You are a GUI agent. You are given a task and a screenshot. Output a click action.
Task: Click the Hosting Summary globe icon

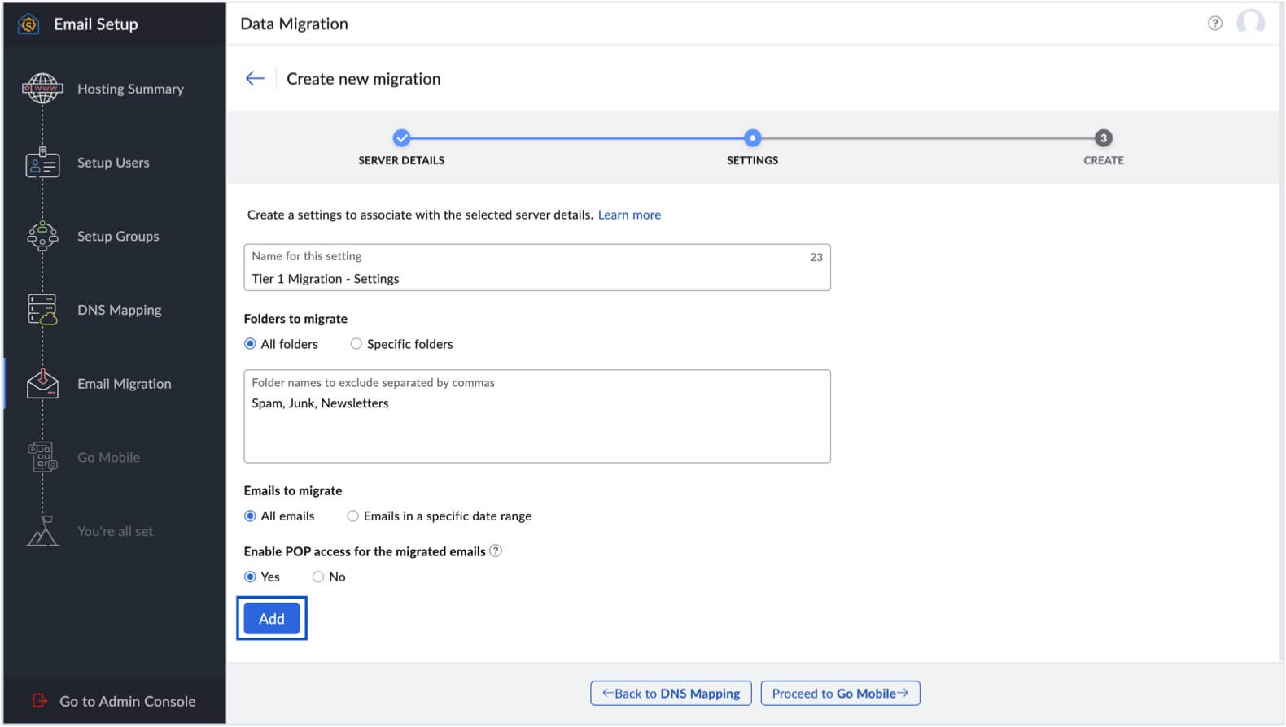coord(42,89)
